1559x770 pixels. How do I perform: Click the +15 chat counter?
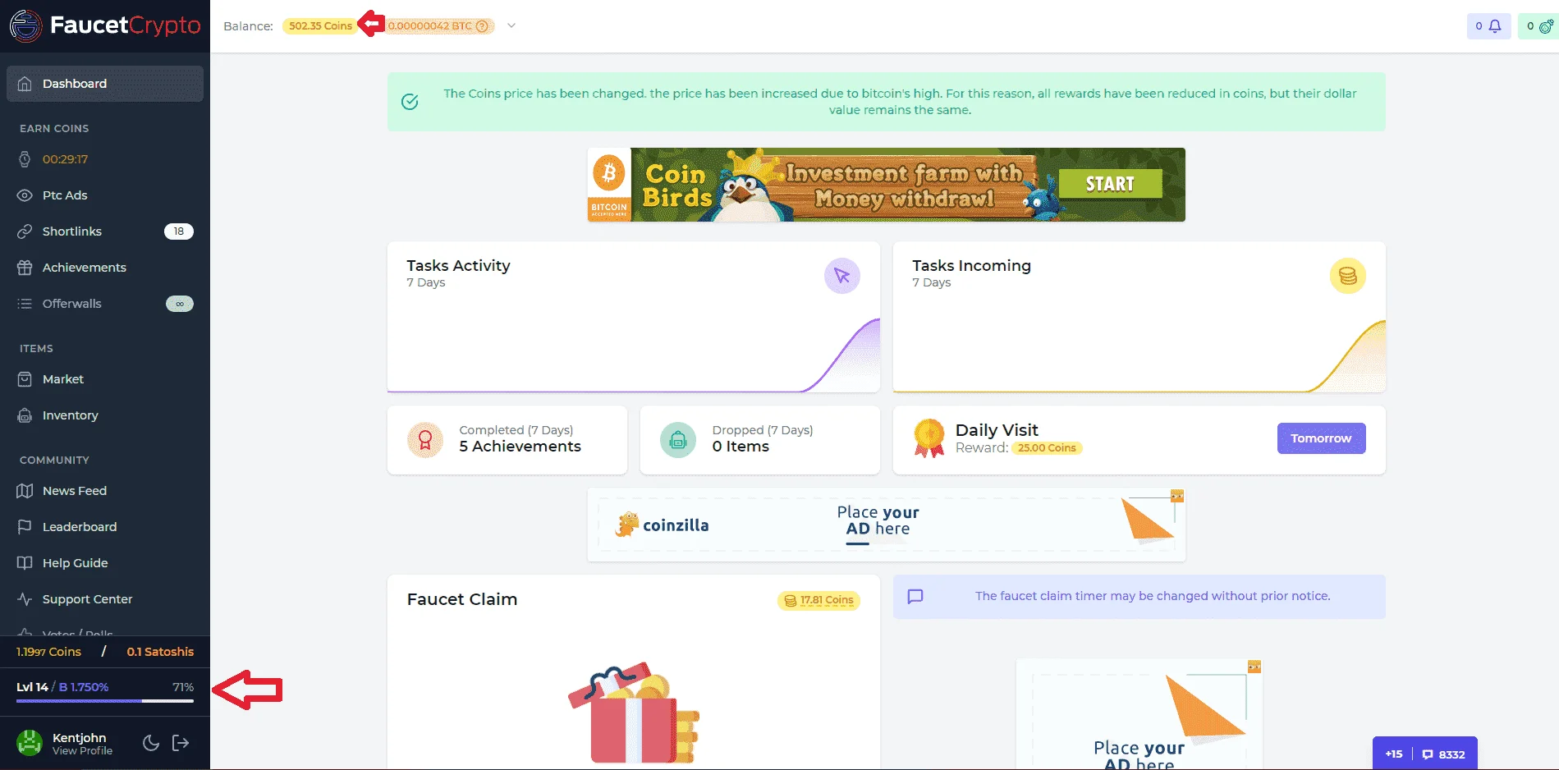(1394, 754)
